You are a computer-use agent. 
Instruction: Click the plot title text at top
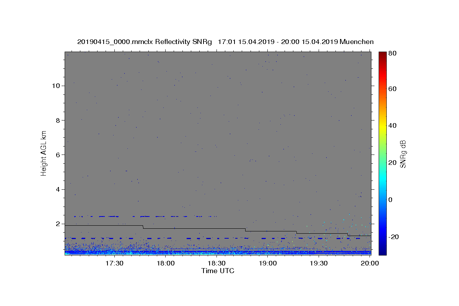[x=225, y=42]
